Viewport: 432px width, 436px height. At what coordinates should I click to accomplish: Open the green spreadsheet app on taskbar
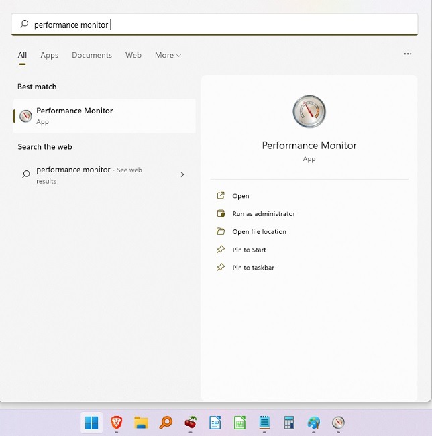pyautogui.click(x=239, y=423)
